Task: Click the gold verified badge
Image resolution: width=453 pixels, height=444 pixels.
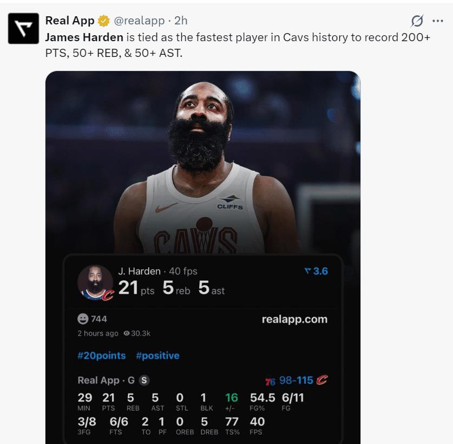Action: [103, 21]
